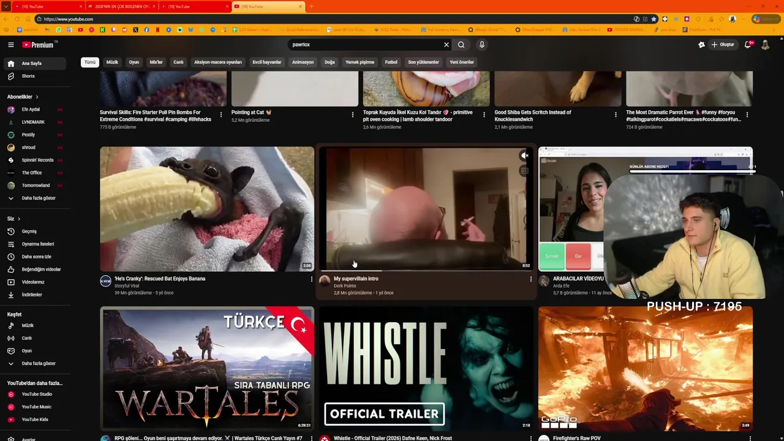Select the Son yüklenenler chip
784x441 pixels.
423,62
